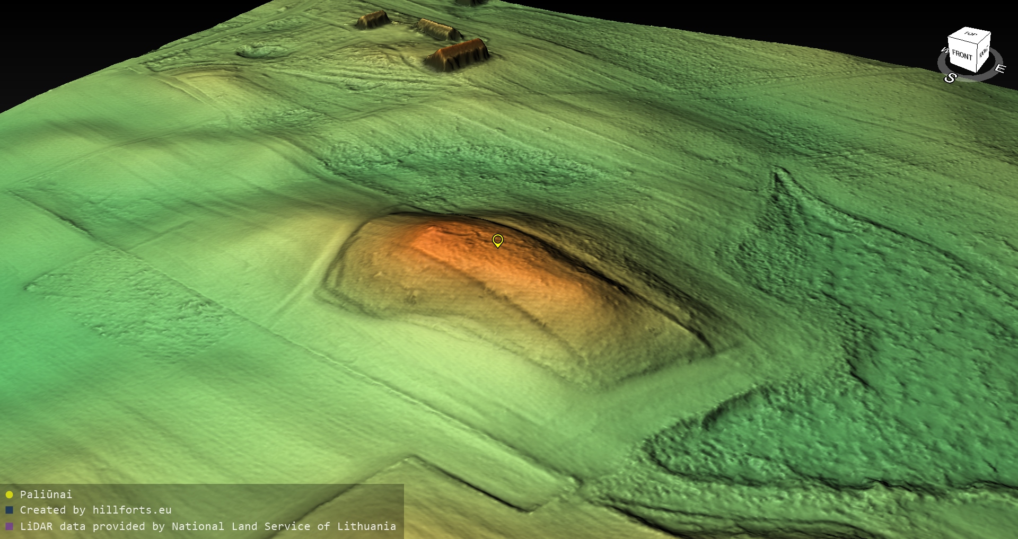The height and width of the screenshot is (539, 1018).
Task: Click the largest building model near the top
Action: pyautogui.click(x=457, y=55)
